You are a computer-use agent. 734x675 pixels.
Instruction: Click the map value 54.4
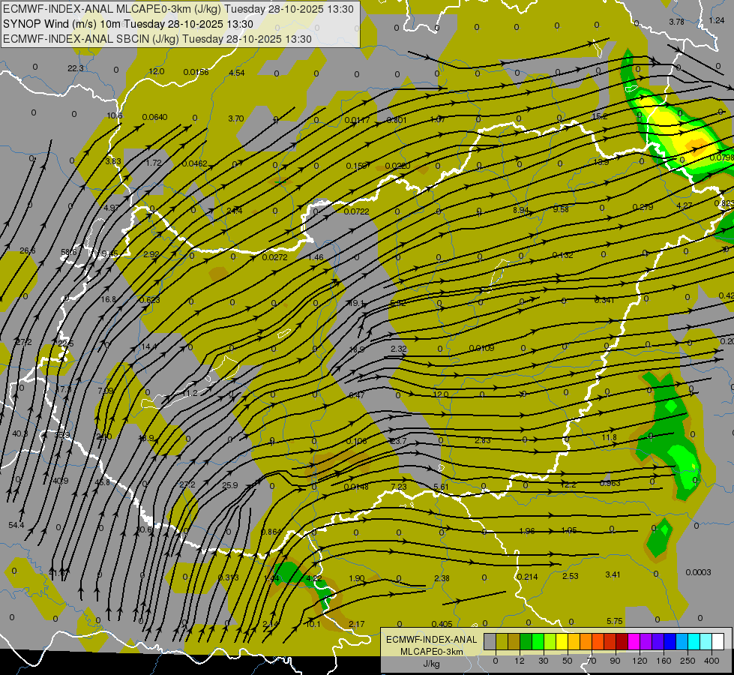click(16, 526)
